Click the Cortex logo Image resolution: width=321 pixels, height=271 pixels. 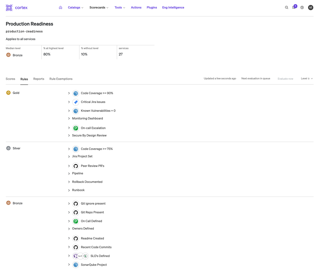[16, 8]
